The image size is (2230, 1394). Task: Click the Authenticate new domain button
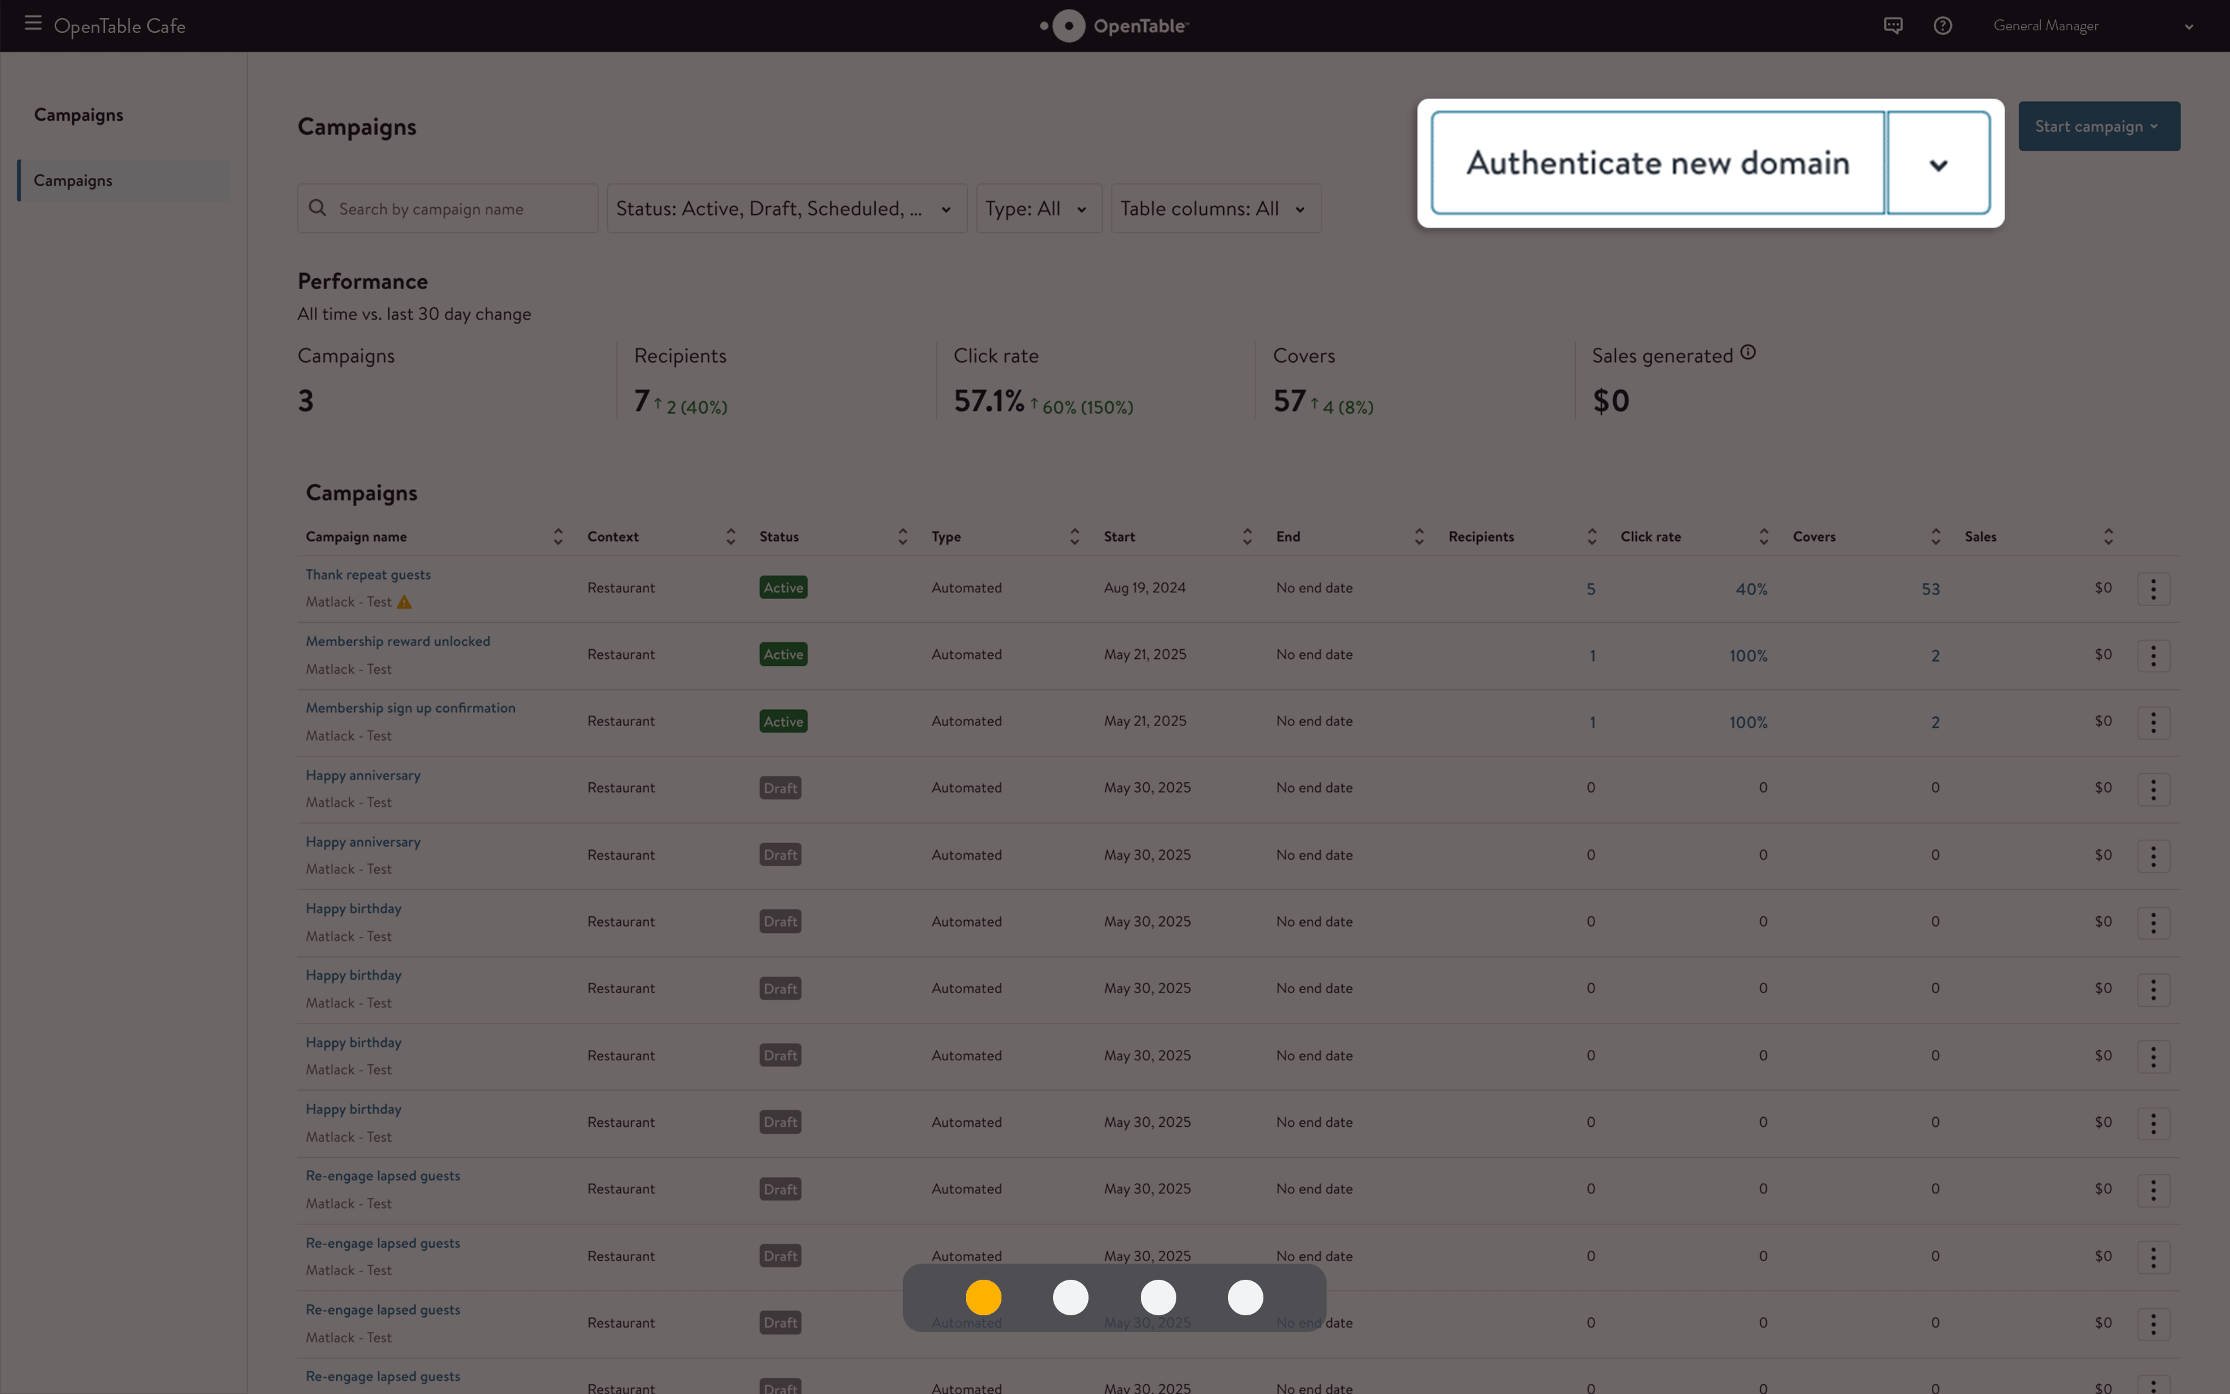point(1658,163)
